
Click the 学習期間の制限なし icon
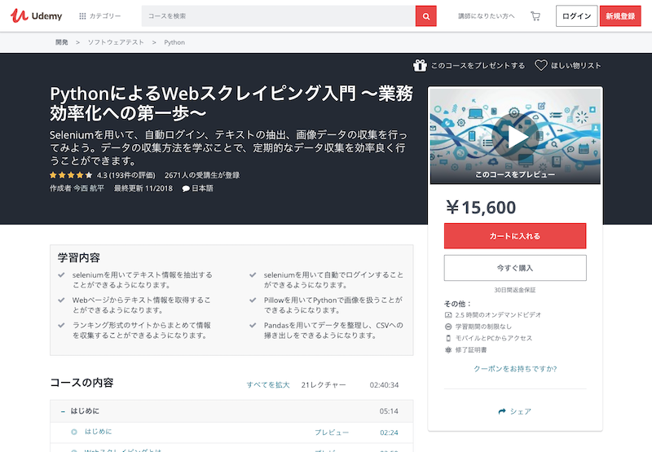pyautogui.click(x=448, y=327)
